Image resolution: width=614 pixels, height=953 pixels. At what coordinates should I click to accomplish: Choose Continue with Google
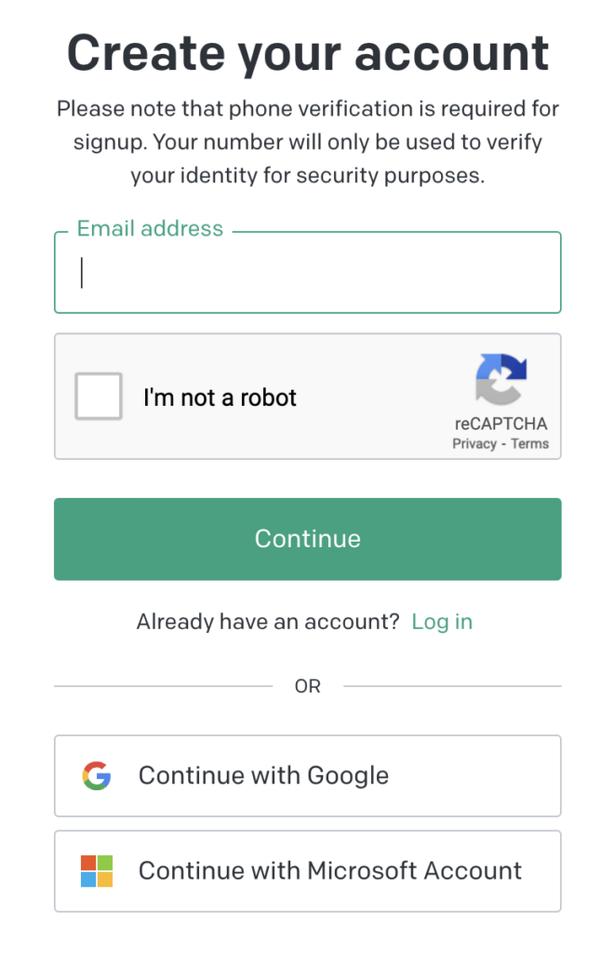click(x=307, y=775)
